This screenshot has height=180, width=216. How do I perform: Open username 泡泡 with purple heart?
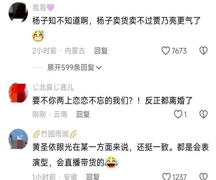[44, 7]
